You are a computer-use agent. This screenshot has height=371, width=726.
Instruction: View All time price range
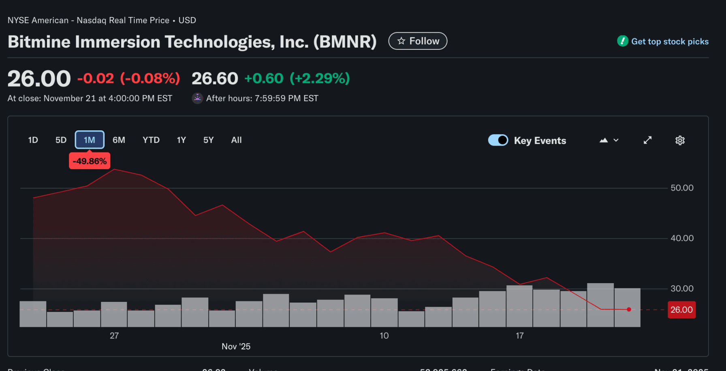click(236, 140)
